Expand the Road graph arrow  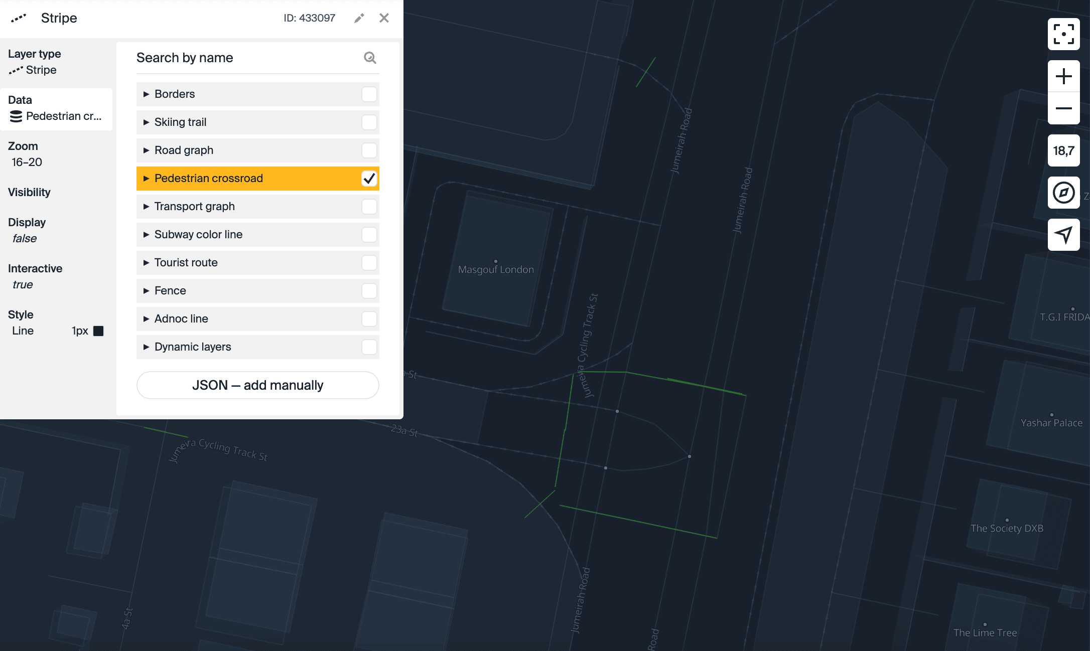pos(146,150)
